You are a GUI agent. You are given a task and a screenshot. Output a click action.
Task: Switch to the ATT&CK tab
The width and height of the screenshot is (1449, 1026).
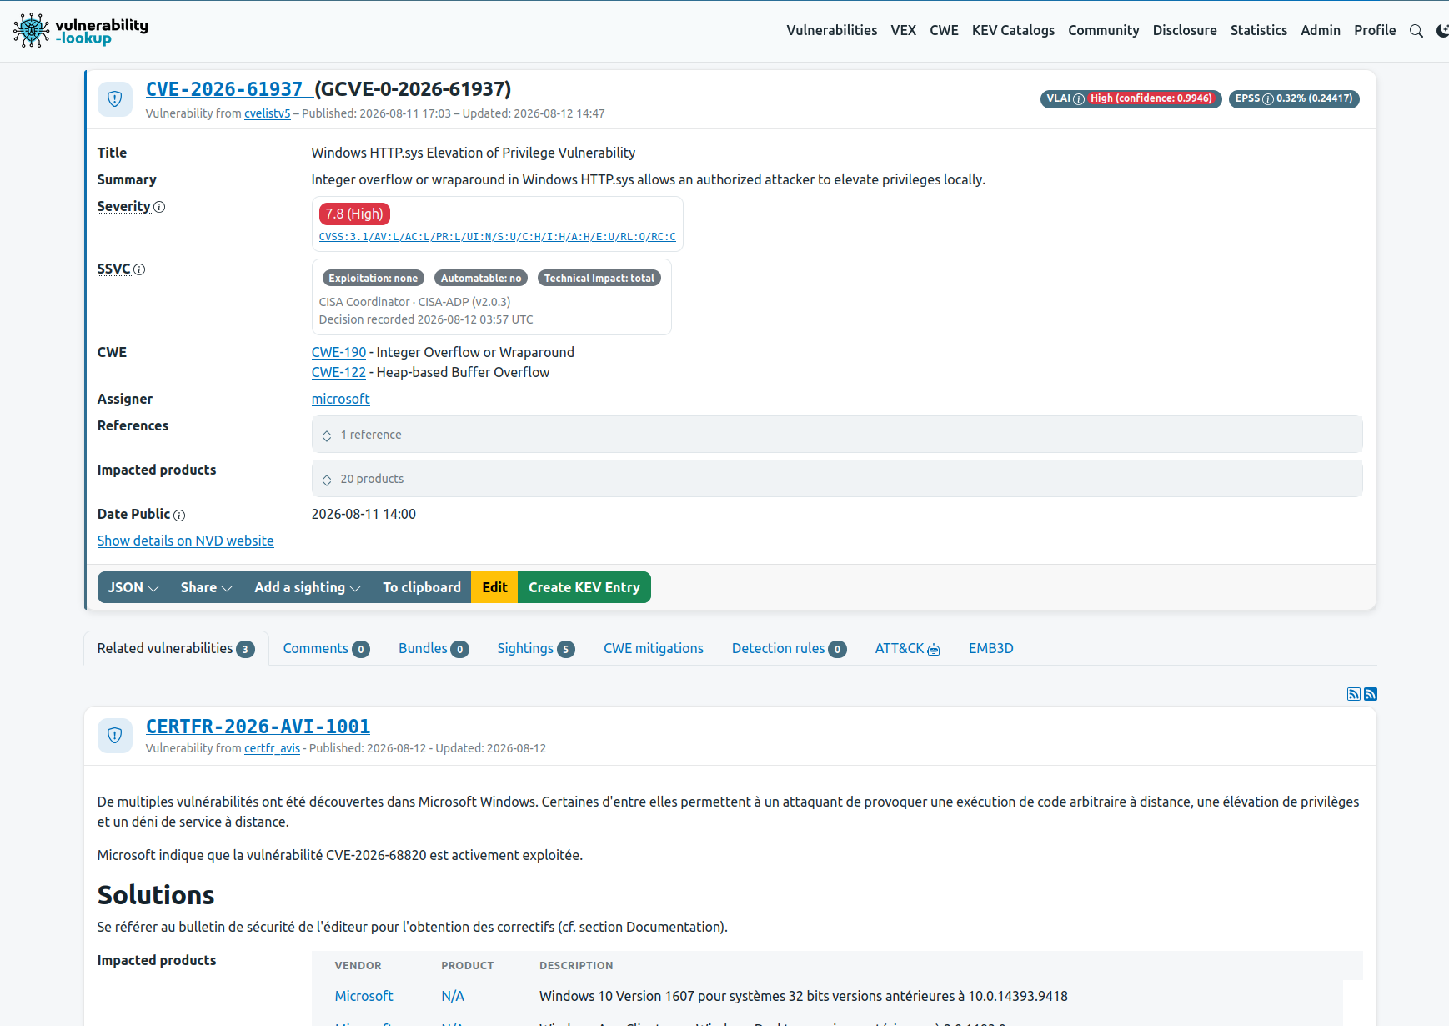click(907, 648)
